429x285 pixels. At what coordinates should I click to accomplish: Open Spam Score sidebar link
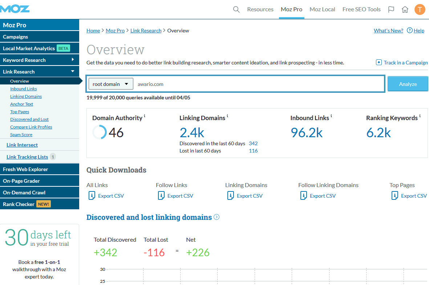point(21,135)
